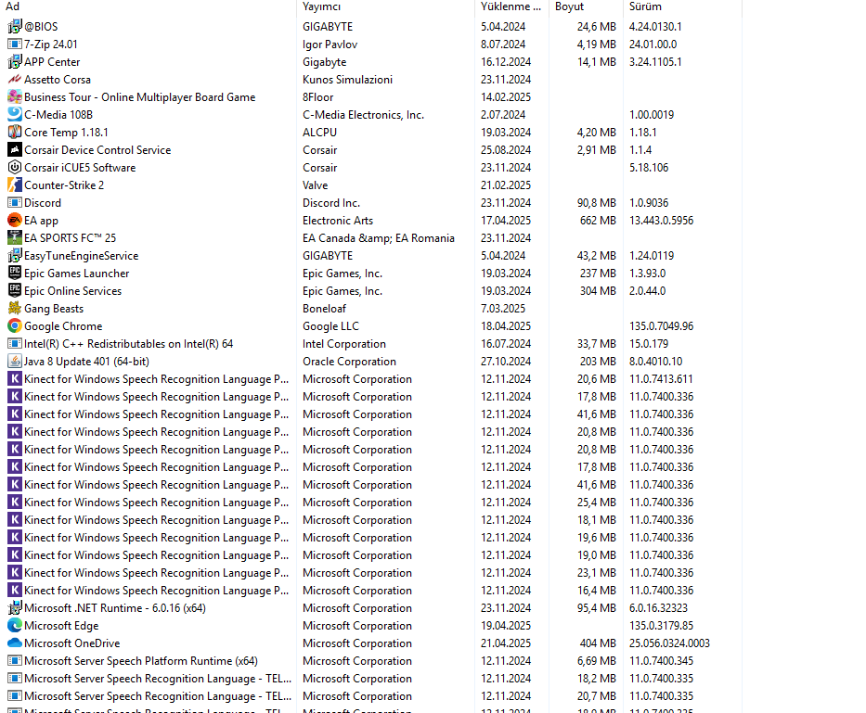
Task: Click publisher Electronic Arts
Action: (x=338, y=221)
